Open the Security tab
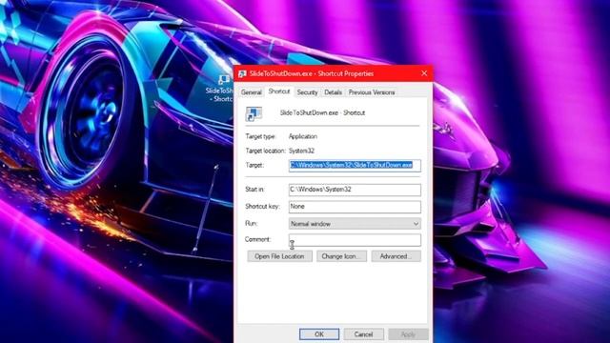The image size is (610, 343). click(x=307, y=92)
